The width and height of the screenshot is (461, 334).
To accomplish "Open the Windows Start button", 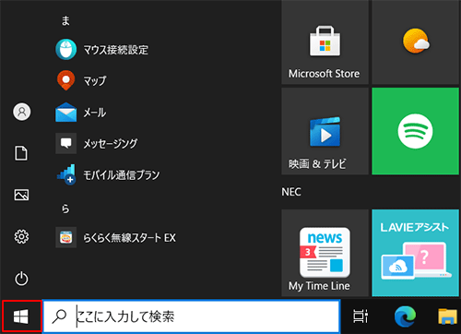I will (21, 316).
